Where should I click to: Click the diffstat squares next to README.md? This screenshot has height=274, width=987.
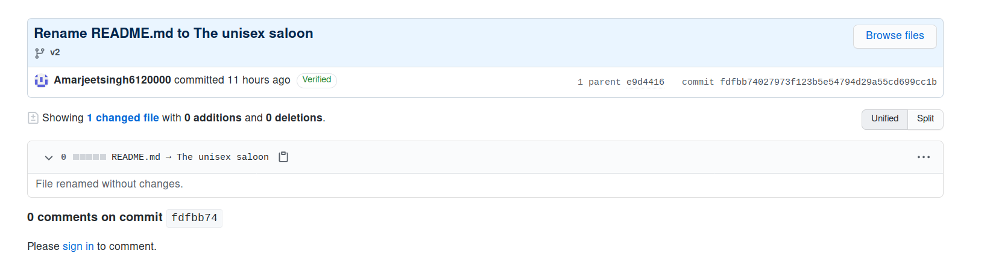coord(89,157)
